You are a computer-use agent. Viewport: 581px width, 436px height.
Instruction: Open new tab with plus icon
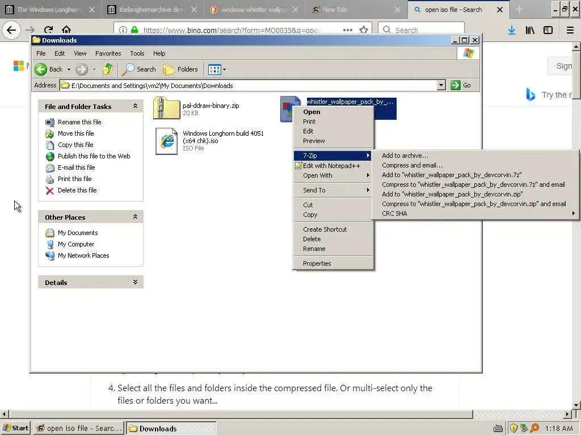coord(519,10)
